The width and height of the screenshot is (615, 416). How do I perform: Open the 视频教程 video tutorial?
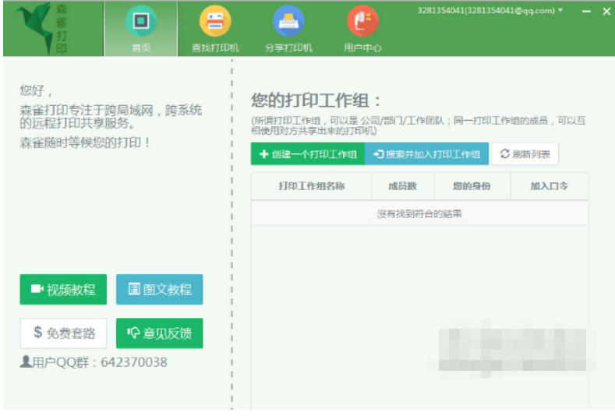pyautogui.click(x=63, y=290)
